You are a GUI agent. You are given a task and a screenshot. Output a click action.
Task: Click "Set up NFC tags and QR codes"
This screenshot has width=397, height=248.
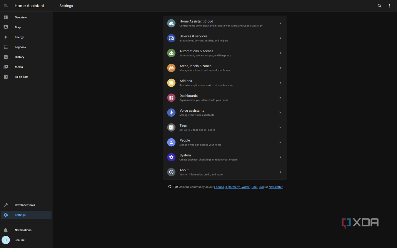tap(197, 130)
